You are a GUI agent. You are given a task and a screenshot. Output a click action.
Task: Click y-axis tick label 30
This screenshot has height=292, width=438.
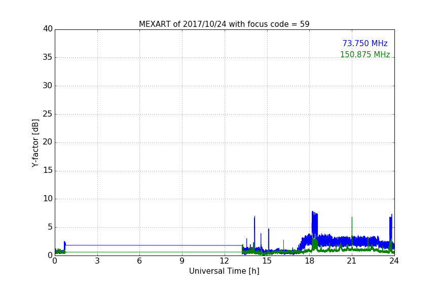pyautogui.click(x=48, y=86)
